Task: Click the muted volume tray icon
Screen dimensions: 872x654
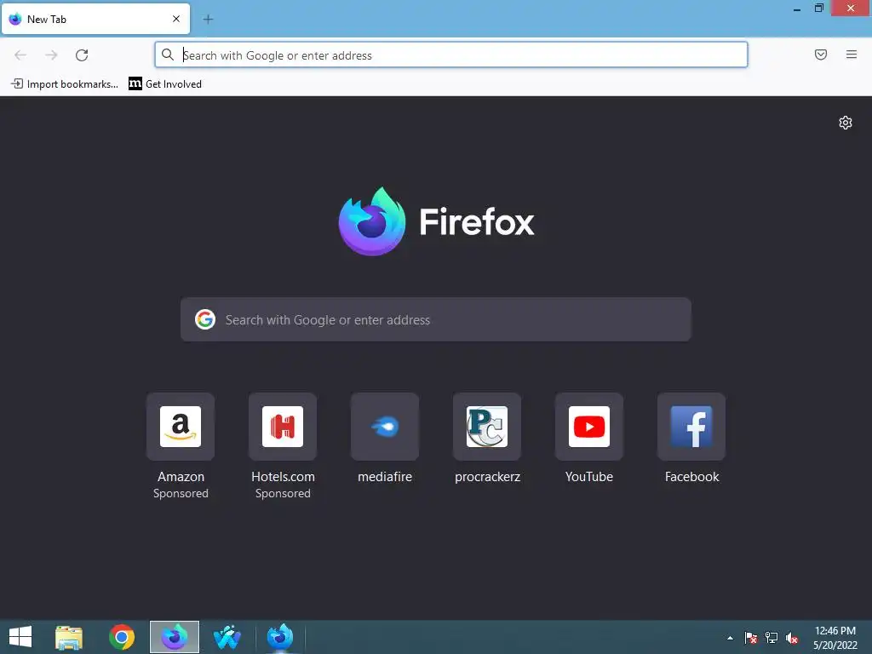Action: coord(792,638)
